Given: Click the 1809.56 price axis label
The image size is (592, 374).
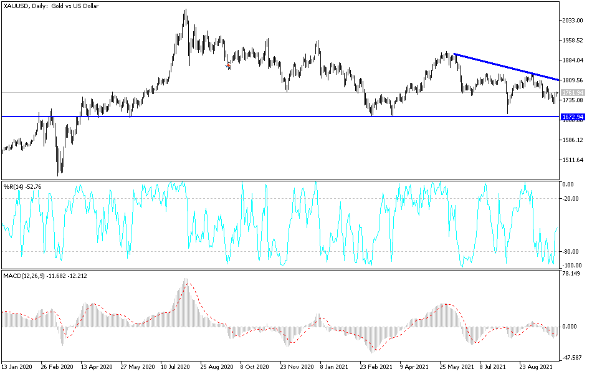Looking at the screenshot, I should click(x=573, y=80).
